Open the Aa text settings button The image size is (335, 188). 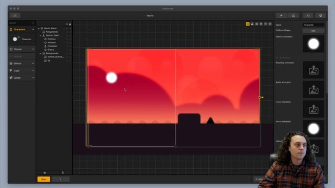click(308, 16)
